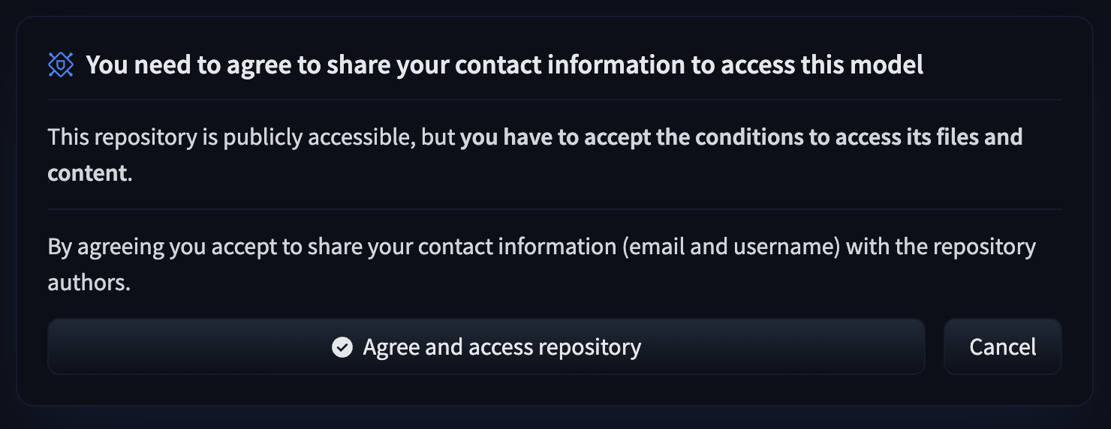Click the divider line beneath the heading

pos(554,100)
